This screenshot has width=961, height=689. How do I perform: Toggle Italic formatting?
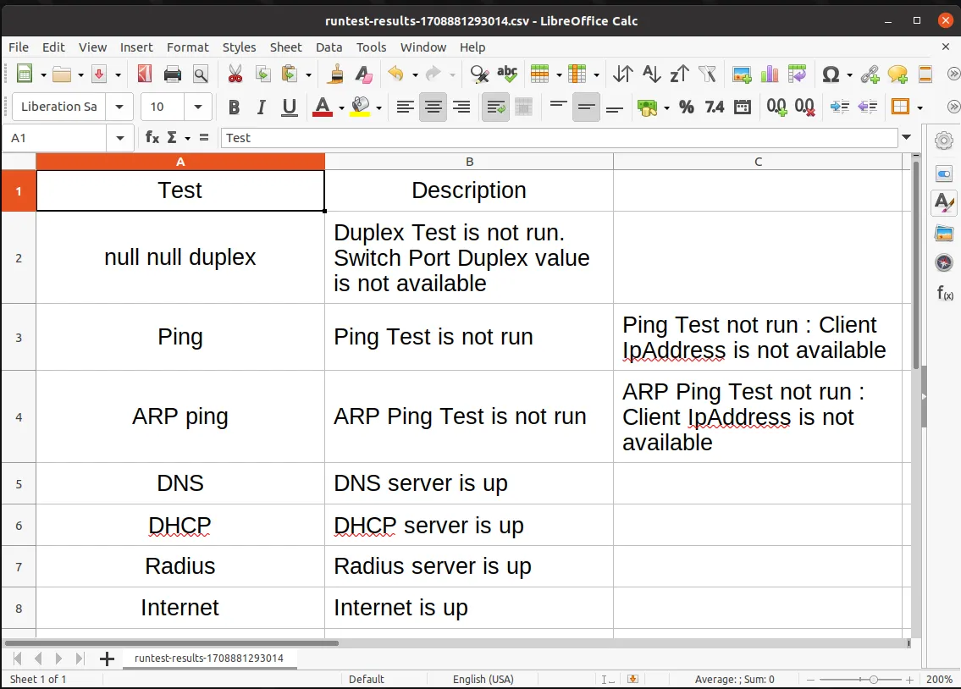(262, 107)
